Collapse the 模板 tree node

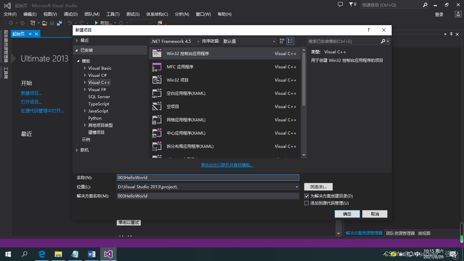click(x=78, y=61)
